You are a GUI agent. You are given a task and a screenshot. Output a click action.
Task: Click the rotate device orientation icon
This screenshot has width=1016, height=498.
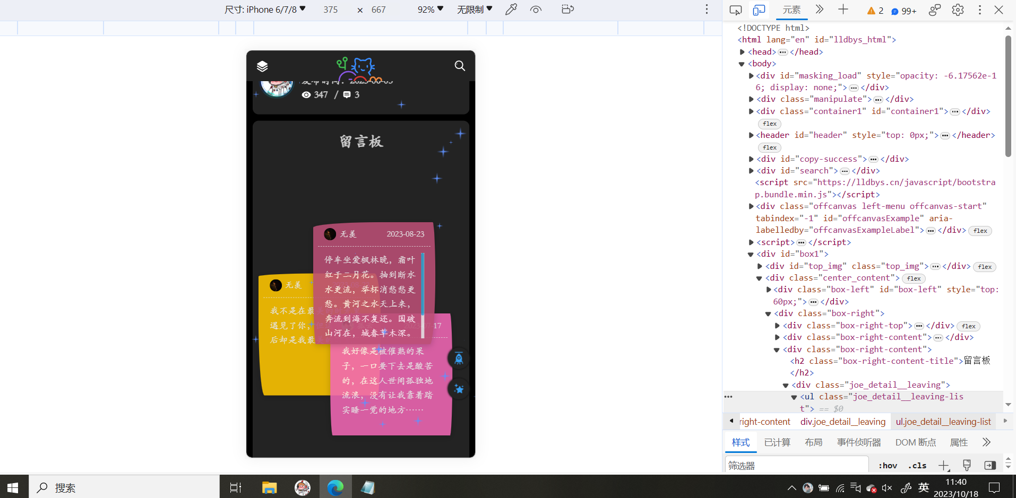click(x=567, y=9)
